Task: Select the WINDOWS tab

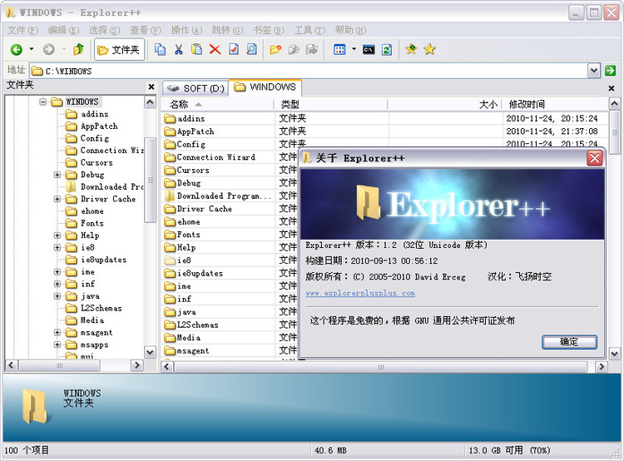Action: point(265,87)
